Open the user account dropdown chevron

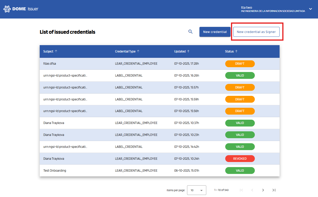(x=311, y=9)
